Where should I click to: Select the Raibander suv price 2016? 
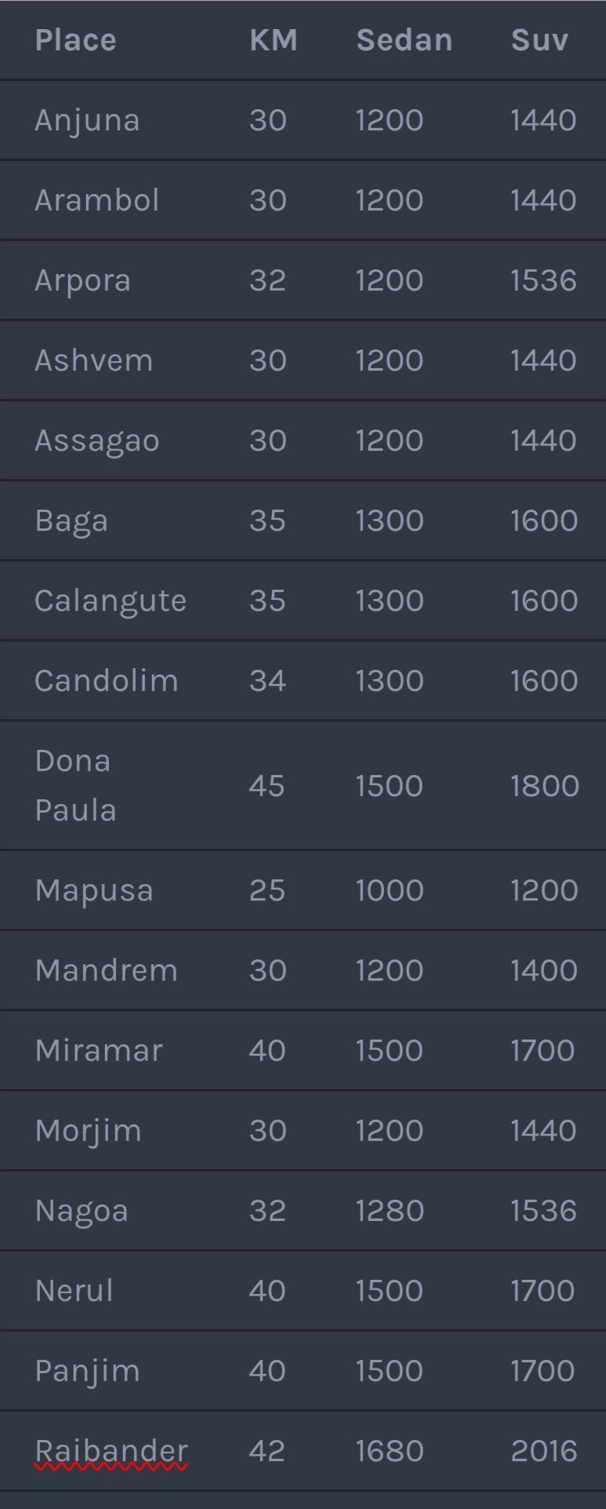coord(544,1451)
